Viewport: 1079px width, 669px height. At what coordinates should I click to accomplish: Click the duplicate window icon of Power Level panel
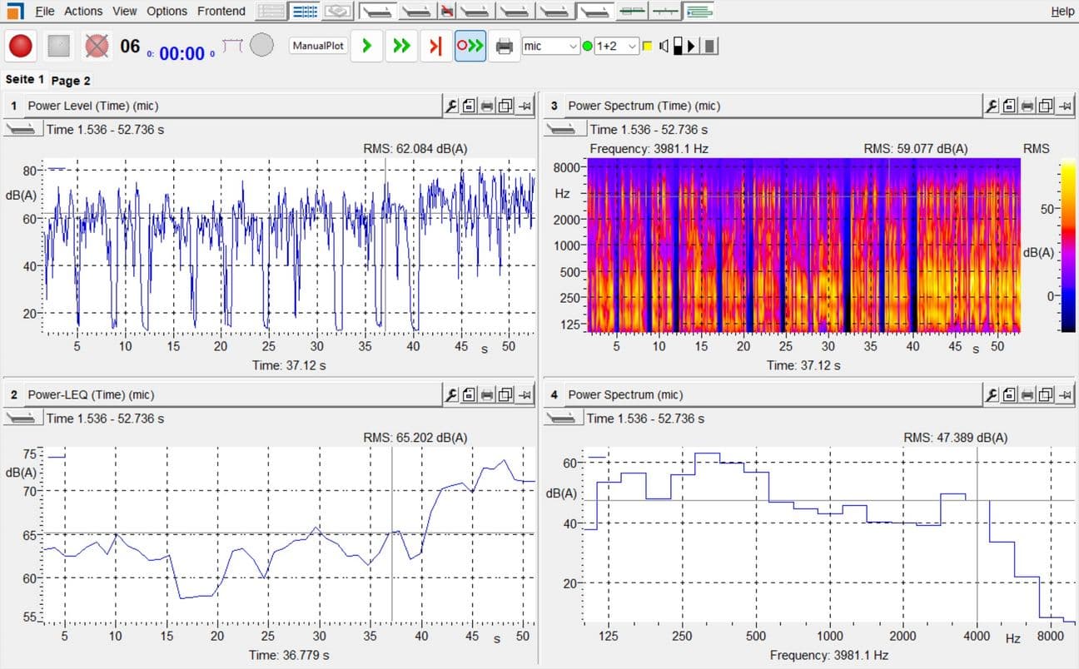505,106
